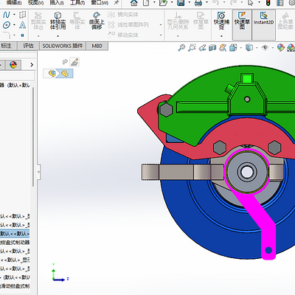Select the first breadcrumb part icon
295x295 pixels.
click(x=52, y=73)
